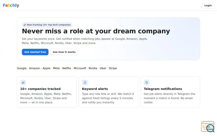Click Get started free button
Screen dimensions: 217x136
click(35, 52)
